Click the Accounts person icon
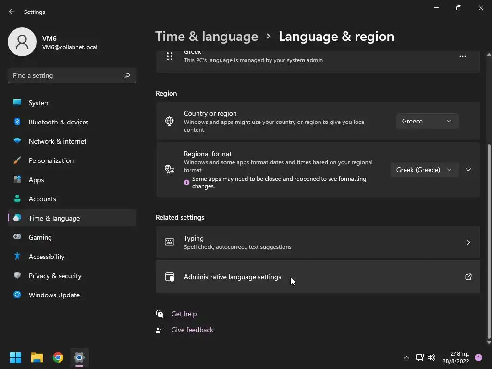Viewport: 492px width, 369px height. 17,198
